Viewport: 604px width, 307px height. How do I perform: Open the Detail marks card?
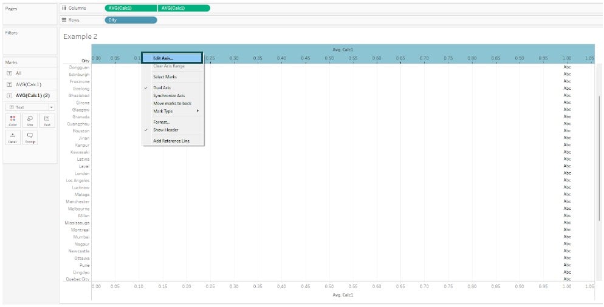click(13, 137)
